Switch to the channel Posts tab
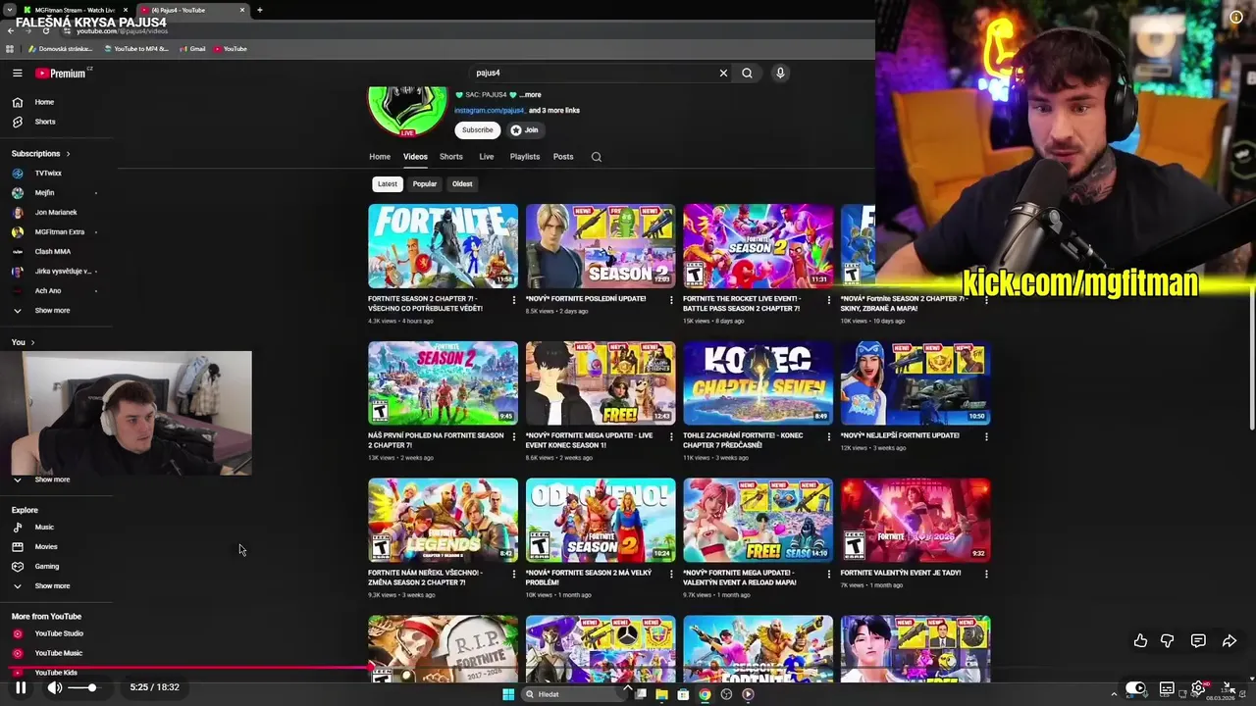 coord(563,157)
